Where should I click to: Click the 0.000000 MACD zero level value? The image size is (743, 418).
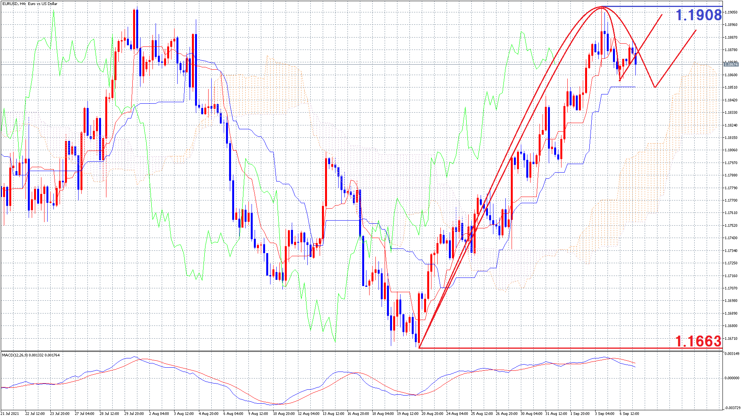(732, 378)
